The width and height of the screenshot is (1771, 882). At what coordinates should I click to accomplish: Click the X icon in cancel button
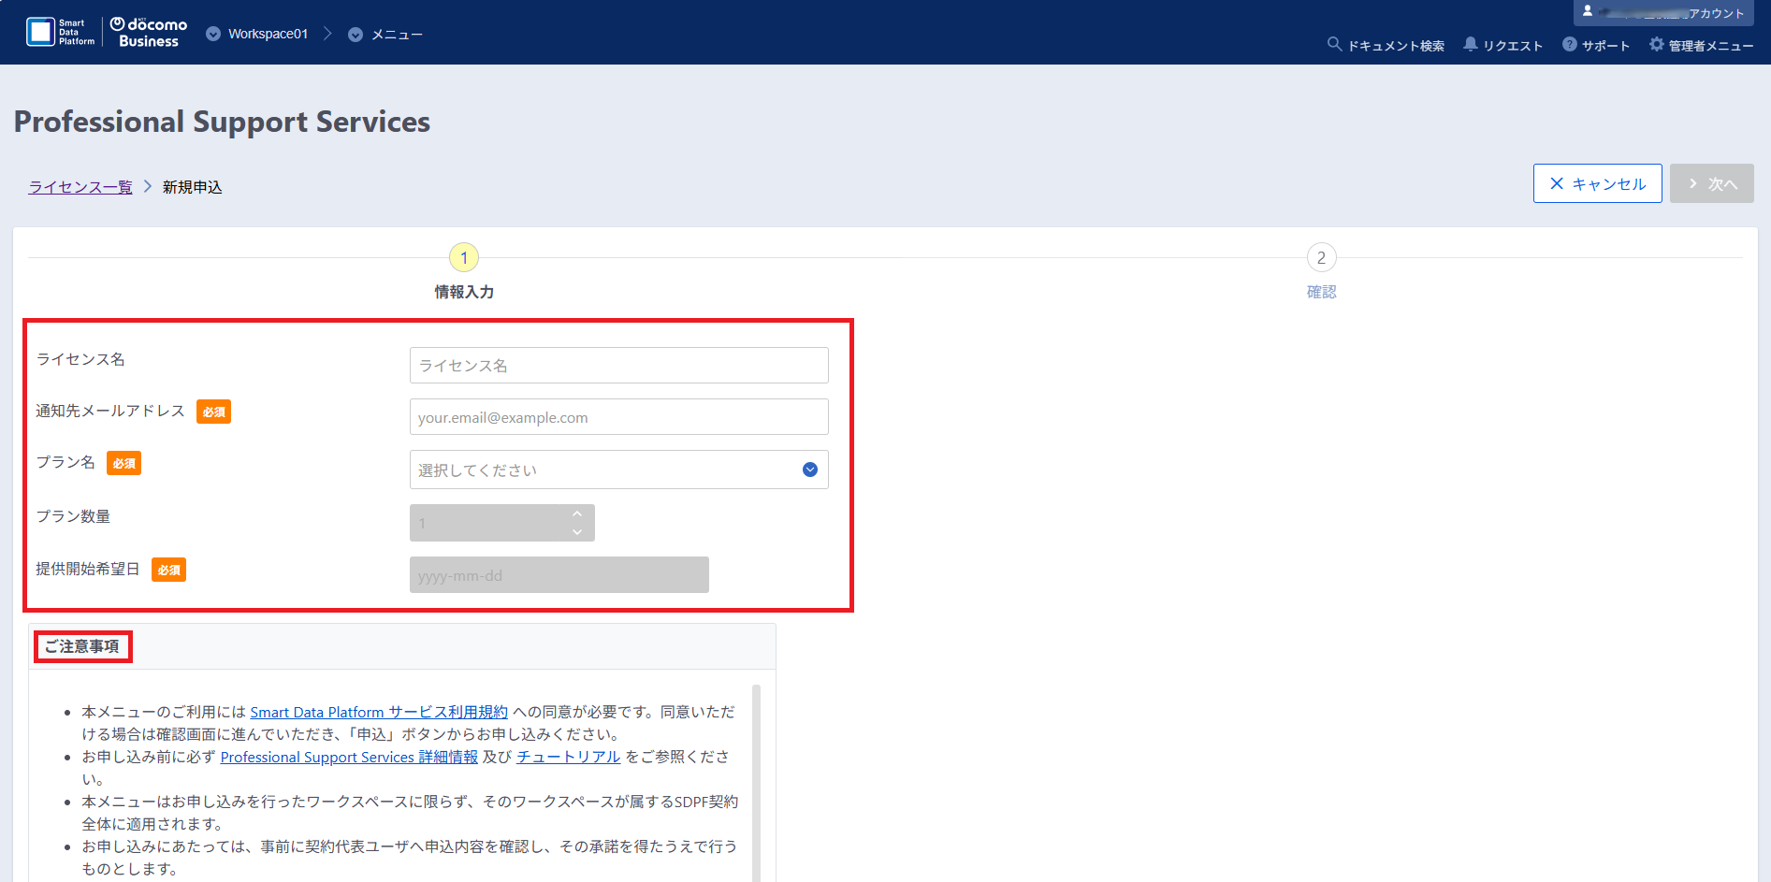point(1557,183)
